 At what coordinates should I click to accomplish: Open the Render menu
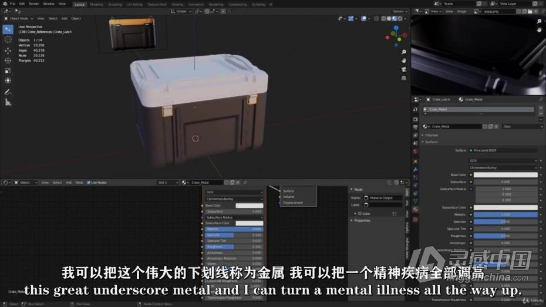[x=34, y=4]
